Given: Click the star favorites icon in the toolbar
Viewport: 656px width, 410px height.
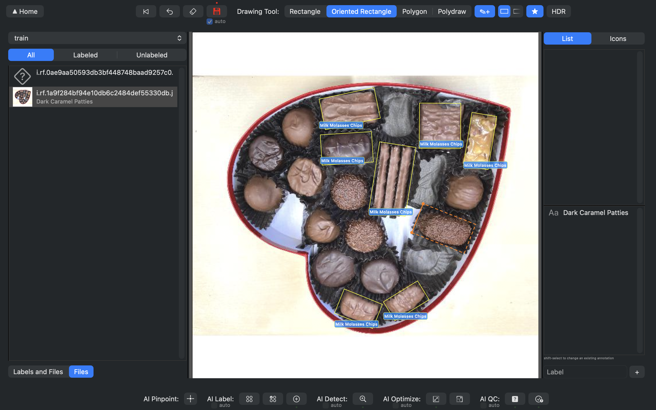Looking at the screenshot, I should pos(534,11).
